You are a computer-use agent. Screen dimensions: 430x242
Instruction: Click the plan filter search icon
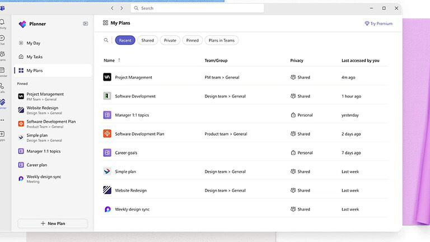[x=106, y=40]
